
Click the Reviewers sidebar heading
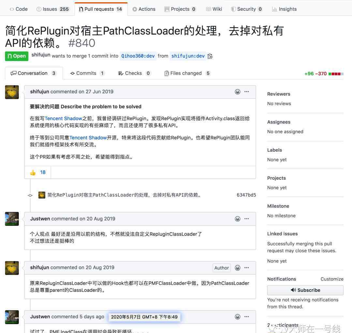click(279, 94)
